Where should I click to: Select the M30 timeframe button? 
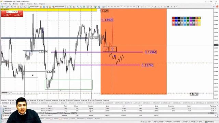point(118,7)
